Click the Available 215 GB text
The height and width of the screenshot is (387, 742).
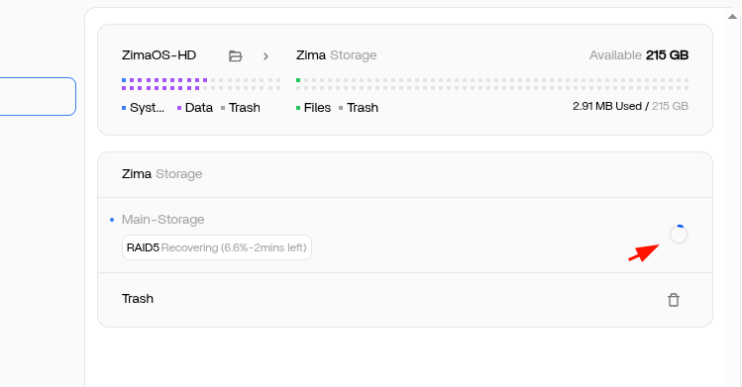tap(639, 55)
